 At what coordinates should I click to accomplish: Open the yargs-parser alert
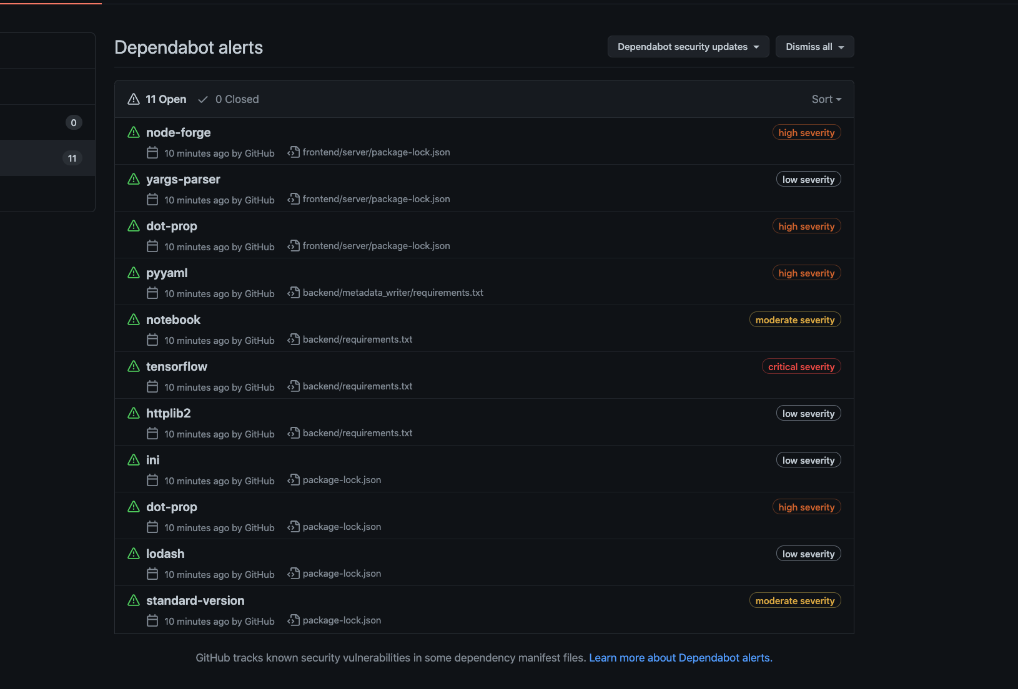click(183, 179)
